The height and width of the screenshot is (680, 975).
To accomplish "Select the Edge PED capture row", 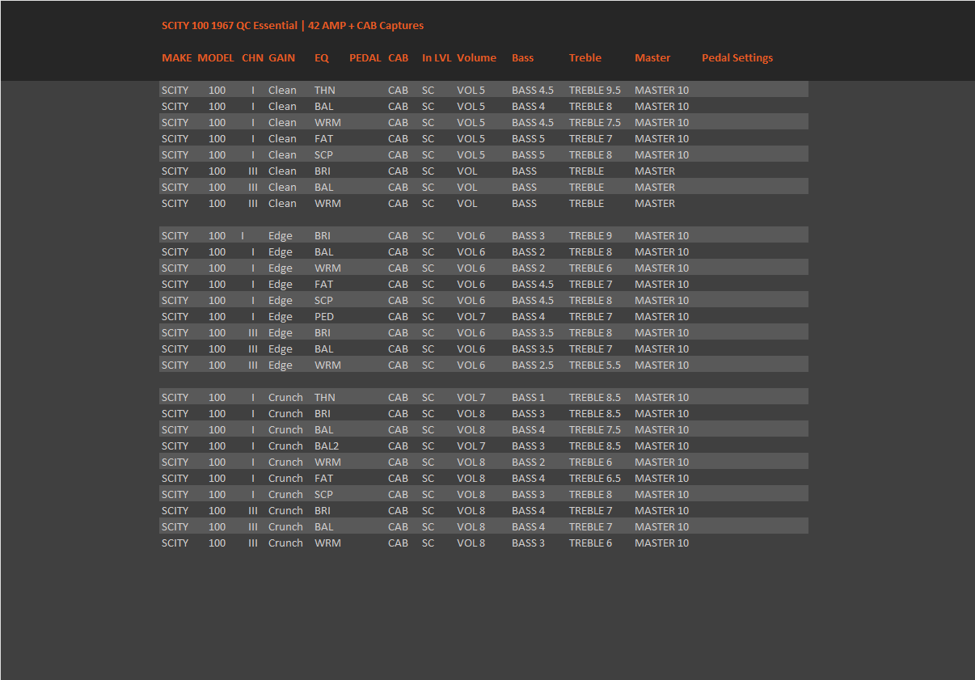I will tap(483, 316).
